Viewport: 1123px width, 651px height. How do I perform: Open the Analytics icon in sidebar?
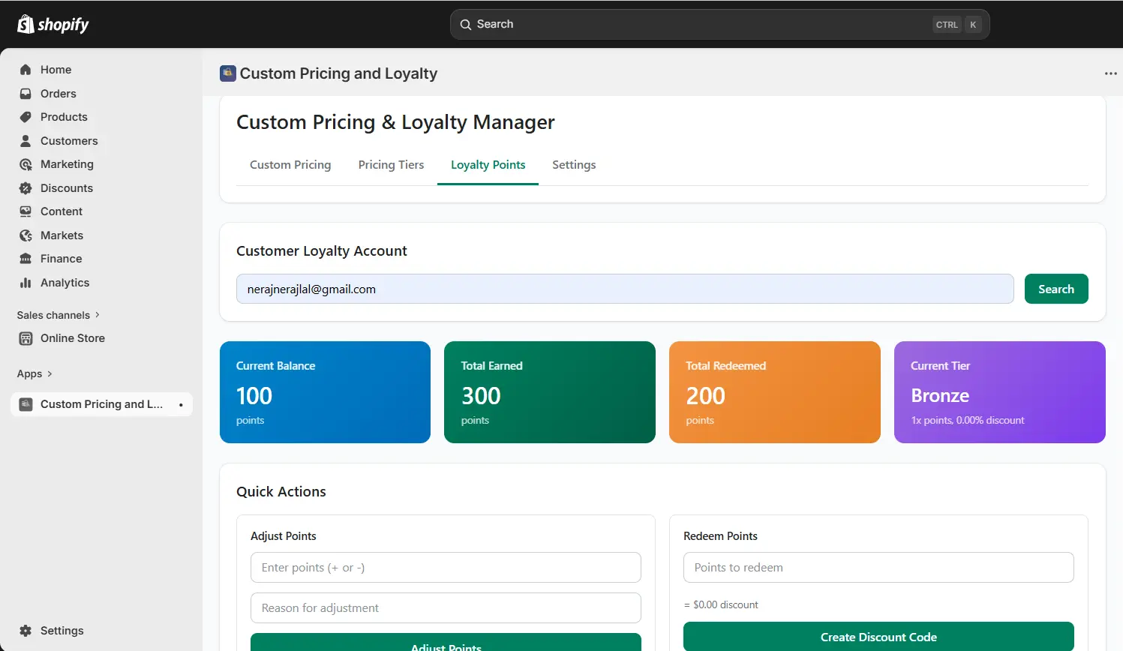tap(25, 283)
